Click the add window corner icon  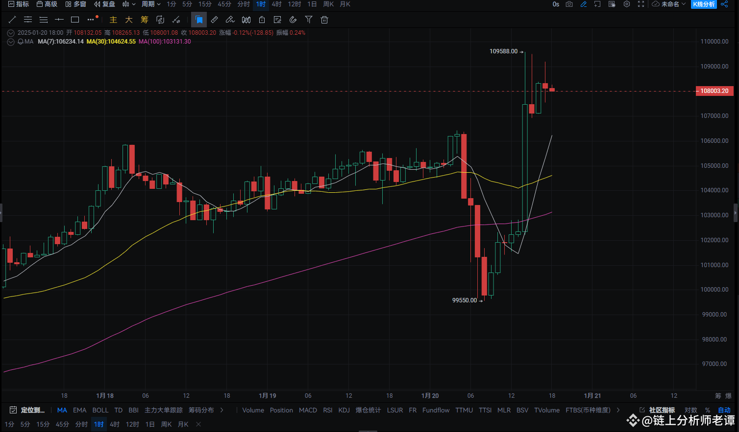(x=597, y=4)
